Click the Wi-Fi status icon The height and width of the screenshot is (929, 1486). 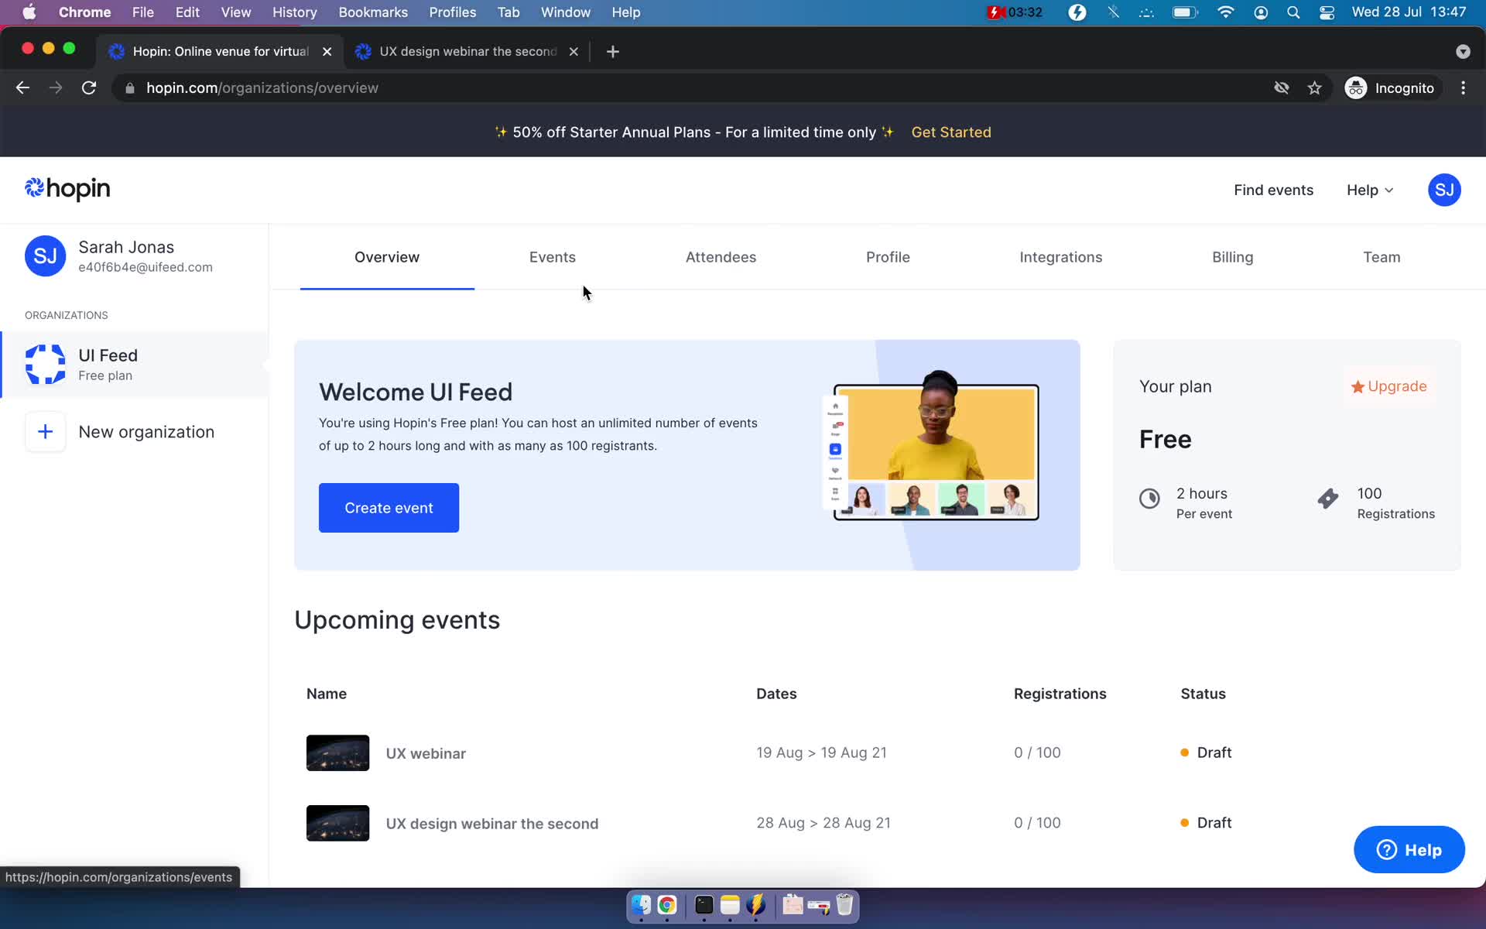pyautogui.click(x=1225, y=12)
